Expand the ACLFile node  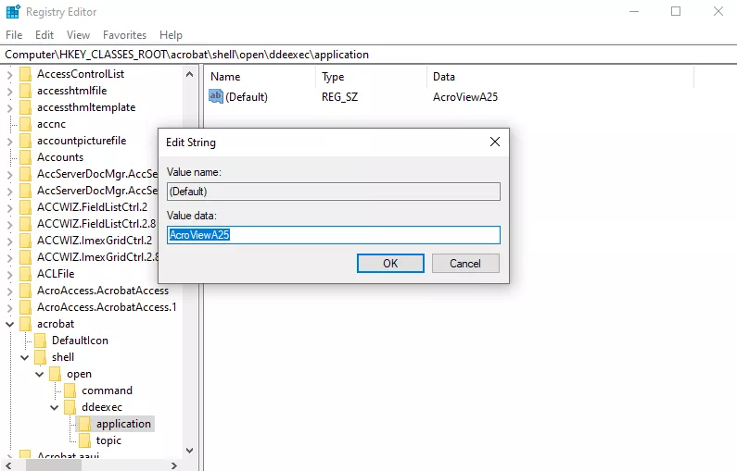(x=10, y=274)
